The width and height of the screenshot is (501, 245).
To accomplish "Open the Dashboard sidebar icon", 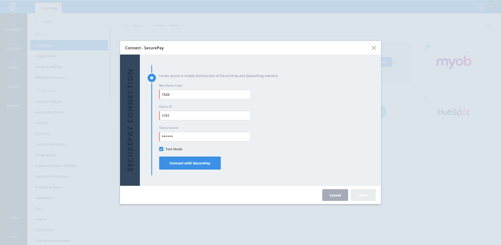I will [x=14, y=25].
